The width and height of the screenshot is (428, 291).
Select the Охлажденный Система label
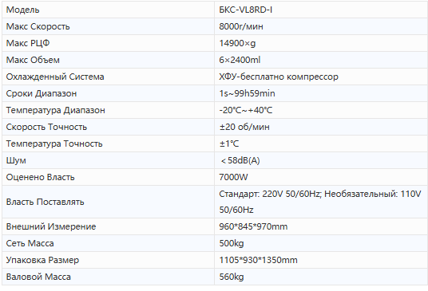coord(55,77)
